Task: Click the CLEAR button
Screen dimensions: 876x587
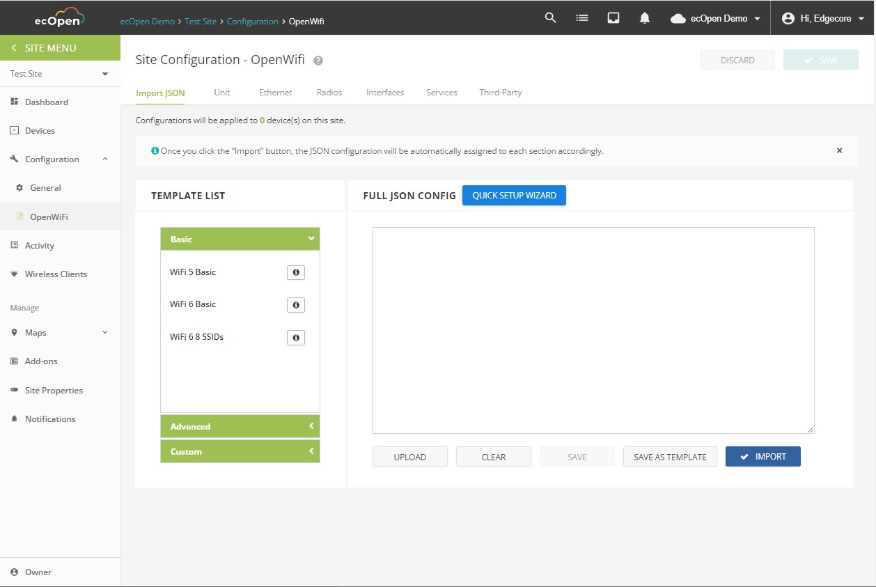Action: (x=494, y=457)
